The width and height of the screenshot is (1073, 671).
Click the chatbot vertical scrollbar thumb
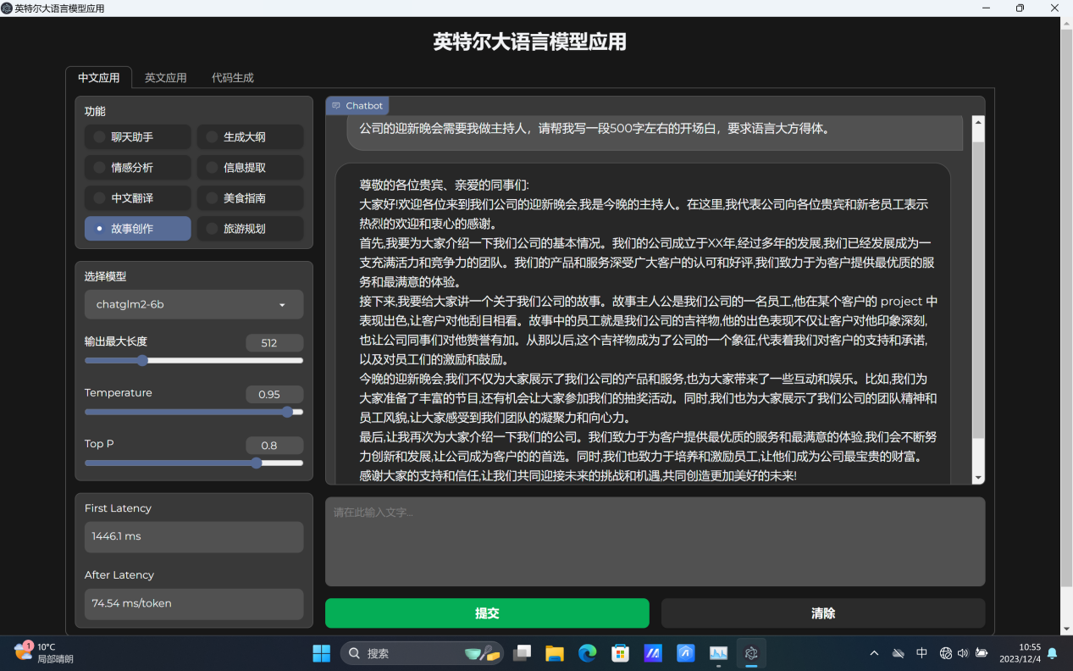[x=978, y=290]
